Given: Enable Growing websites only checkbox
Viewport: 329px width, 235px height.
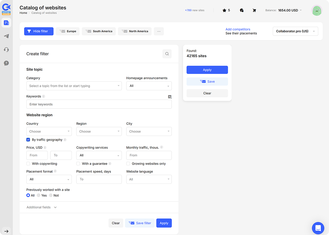Looking at the screenshot, I should pyautogui.click(x=128, y=164).
